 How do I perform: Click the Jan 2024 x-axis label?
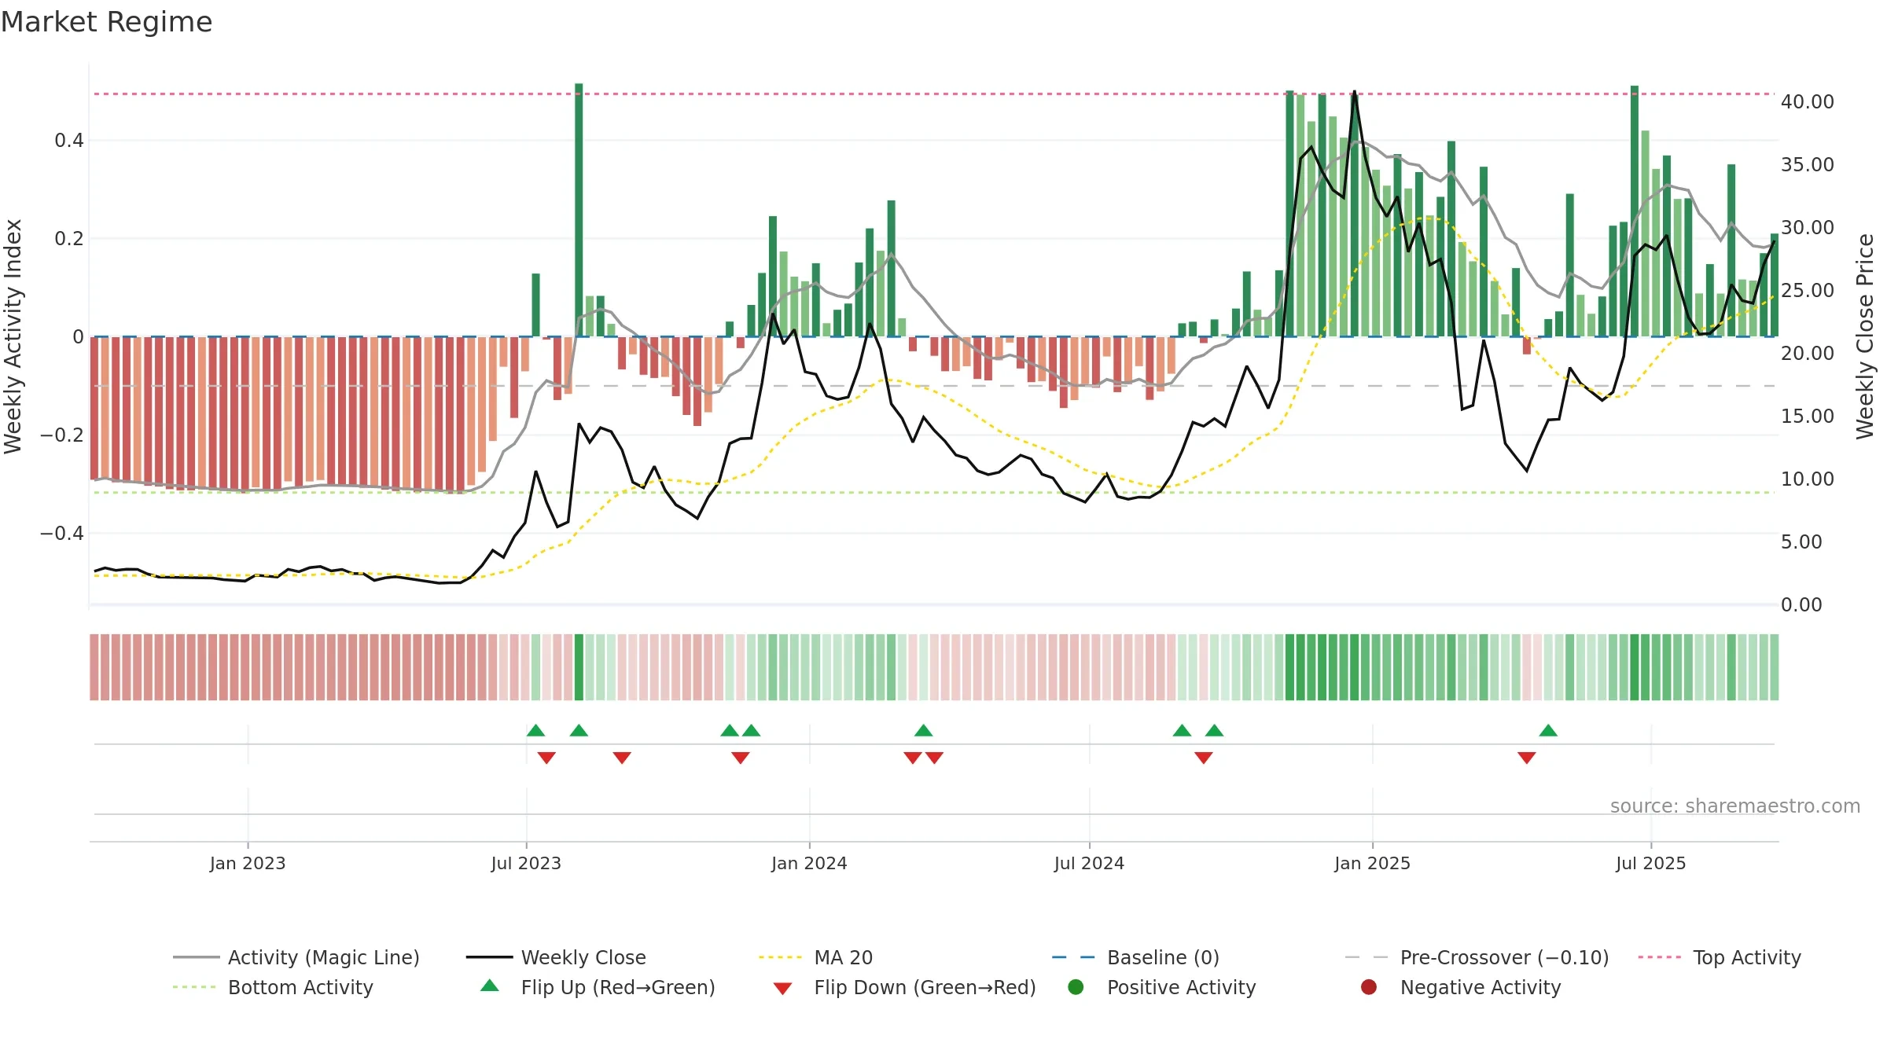[x=809, y=863]
